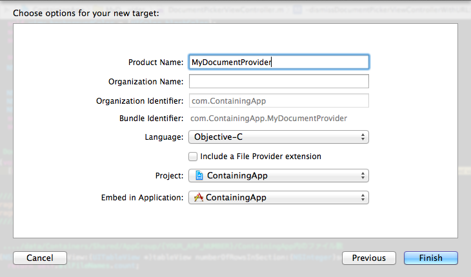Expand the Embed in Application dropdown
This screenshot has height=277, width=471.
[x=279, y=197]
